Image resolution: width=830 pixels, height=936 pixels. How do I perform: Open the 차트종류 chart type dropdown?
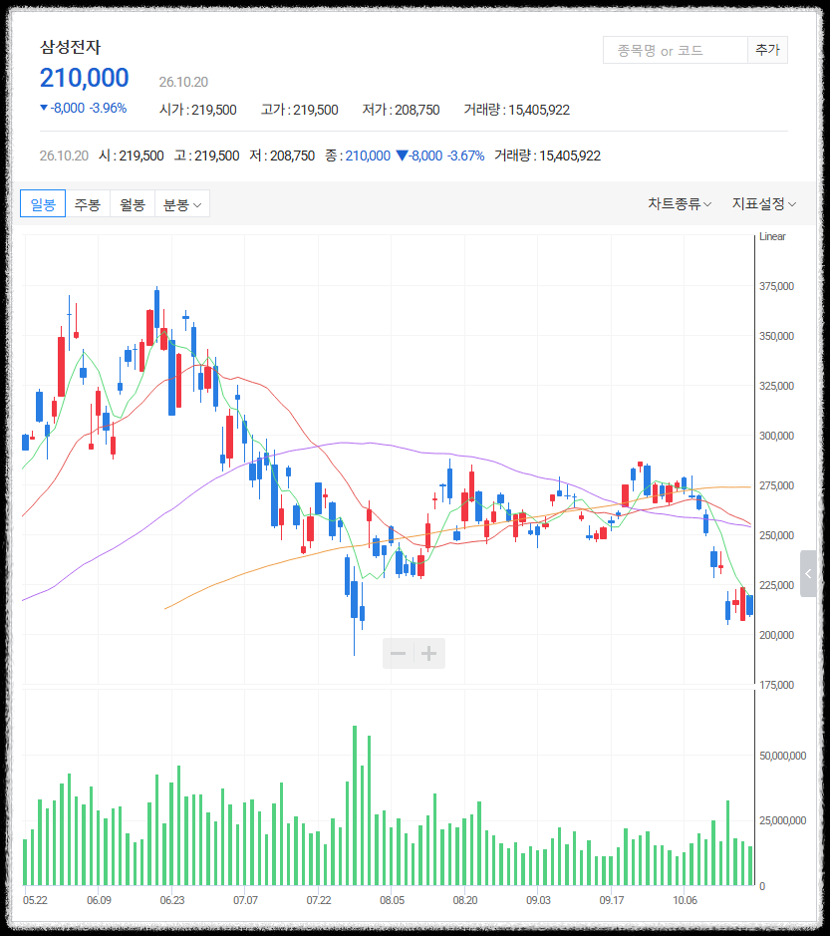pyautogui.click(x=680, y=204)
